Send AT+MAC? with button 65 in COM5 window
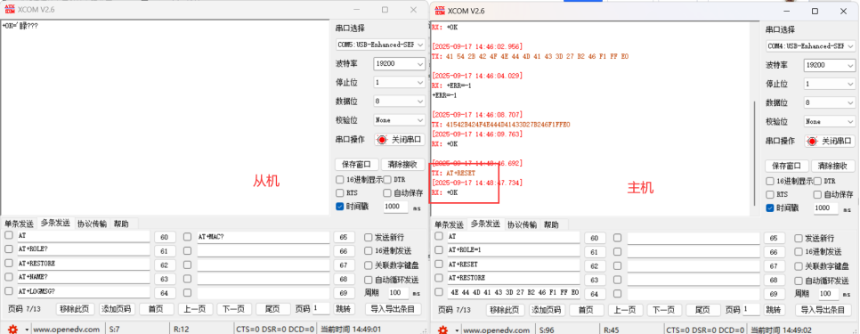This screenshot has width=860, height=334. click(x=344, y=238)
